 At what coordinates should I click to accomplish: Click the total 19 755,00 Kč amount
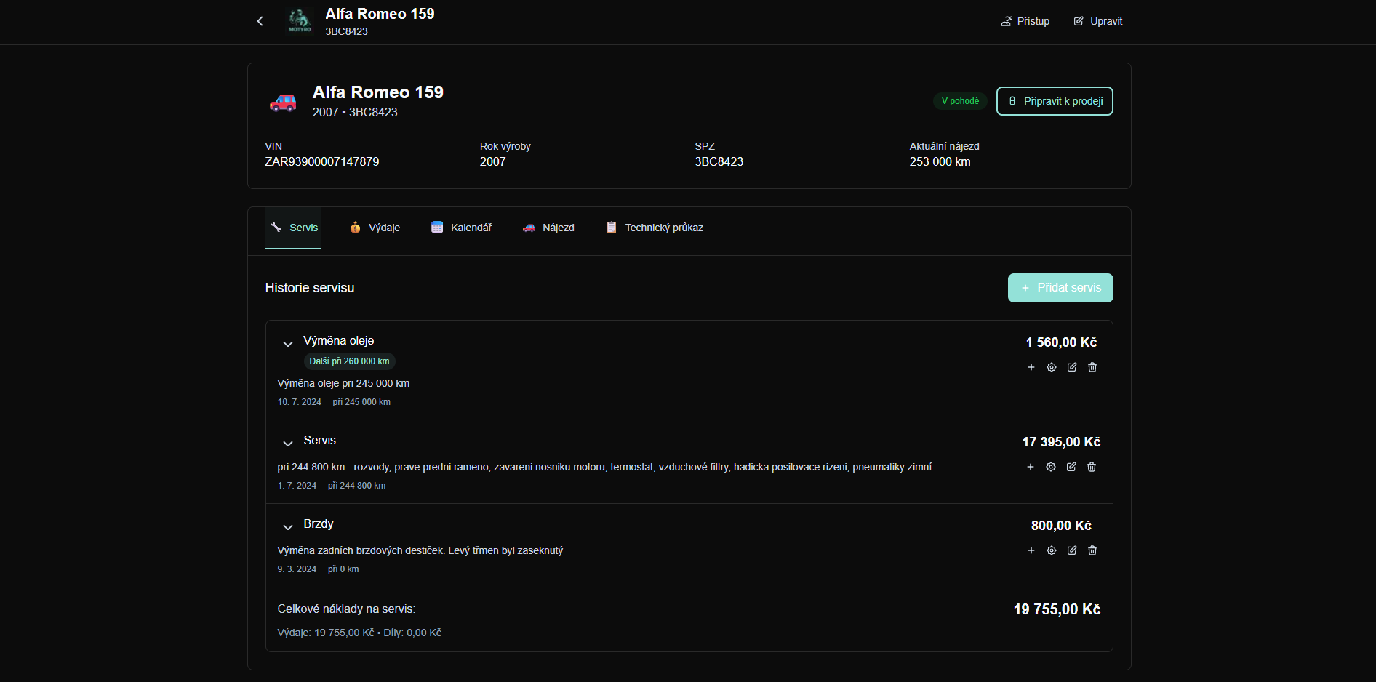pyautogui.click(x=1057, y=609)
